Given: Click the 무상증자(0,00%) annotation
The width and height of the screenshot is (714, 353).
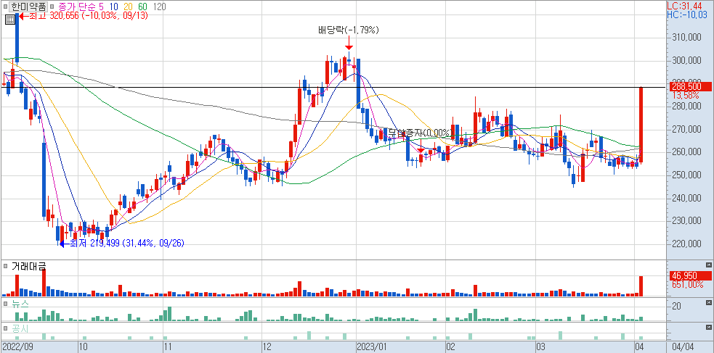Looking at the screenshot, I should (x=419, y=133).
